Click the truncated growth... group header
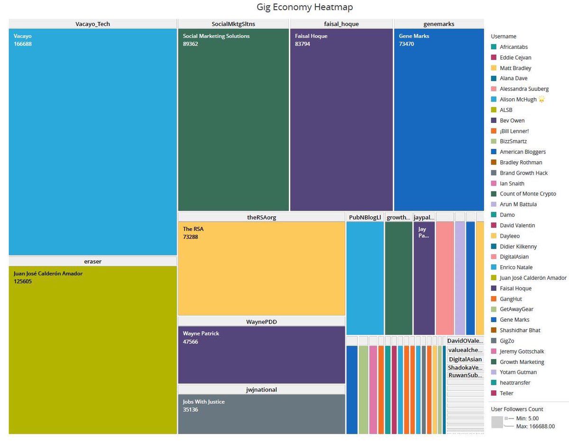The height and width of the screenshot is (445, 569). (x=398, y=217)
